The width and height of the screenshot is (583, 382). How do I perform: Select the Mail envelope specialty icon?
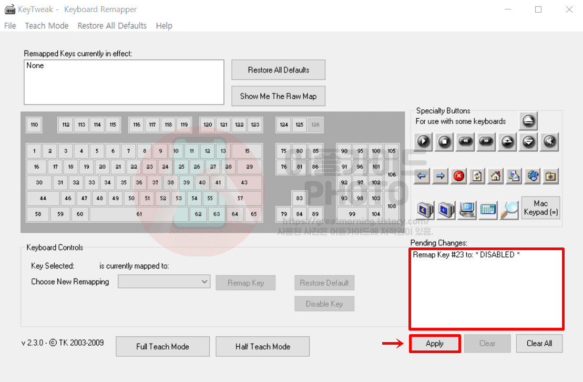[x=514, y=176]
